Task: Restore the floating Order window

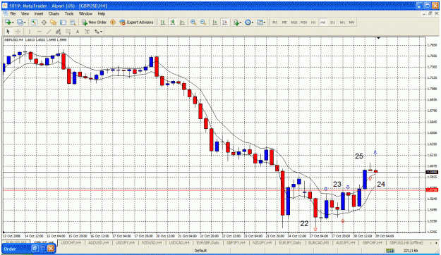Action: tap(35, 249)
